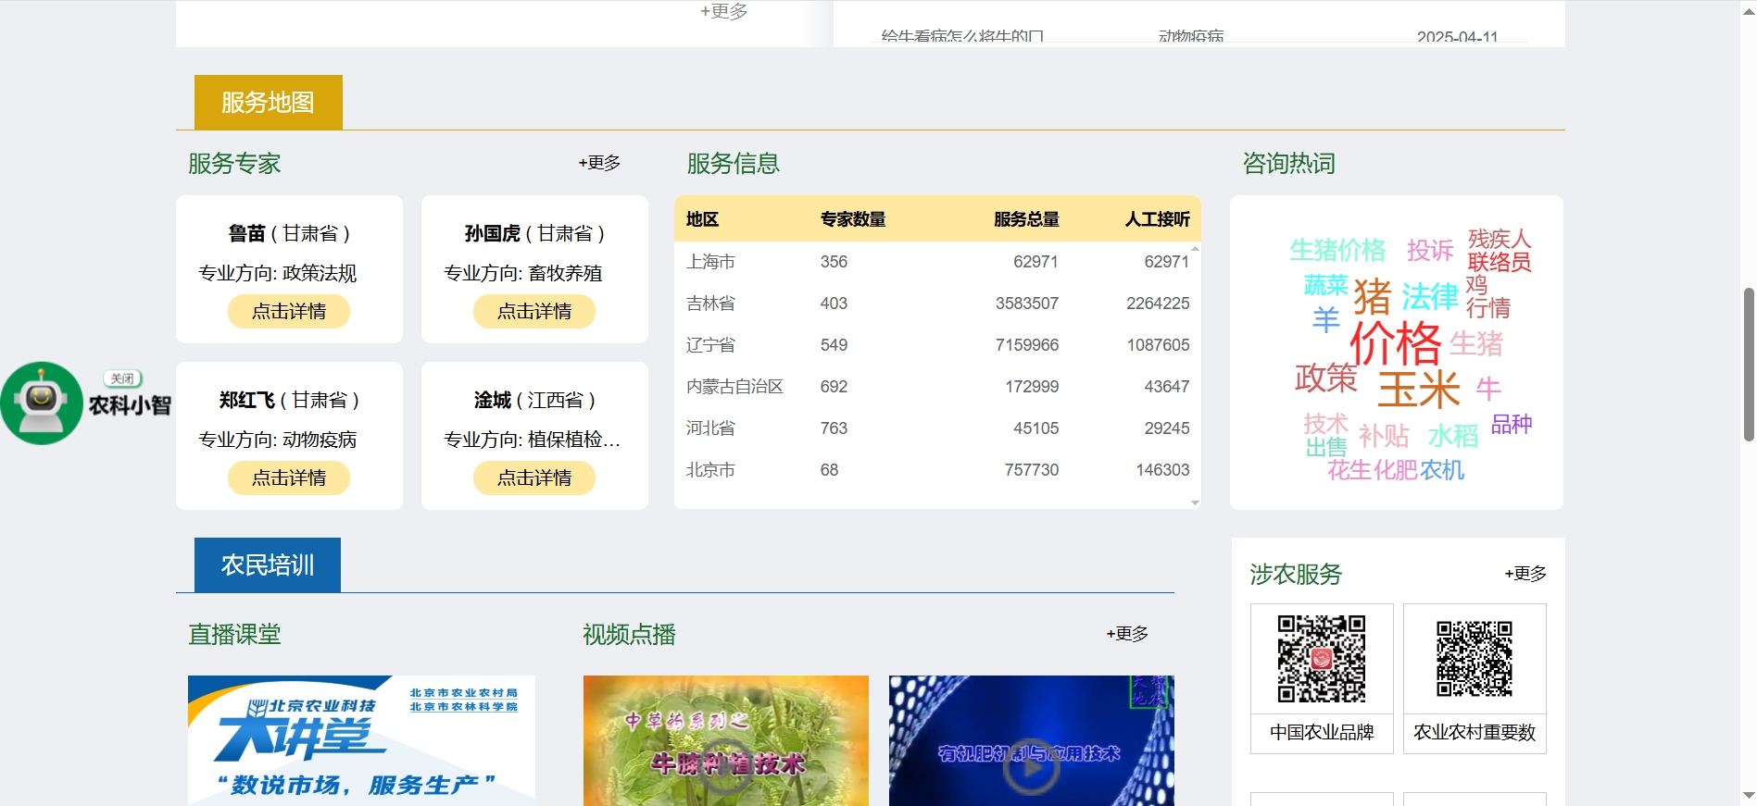Open the 服务地图 tab
Screen dimensions: 1757x806
tap(268, 102)
